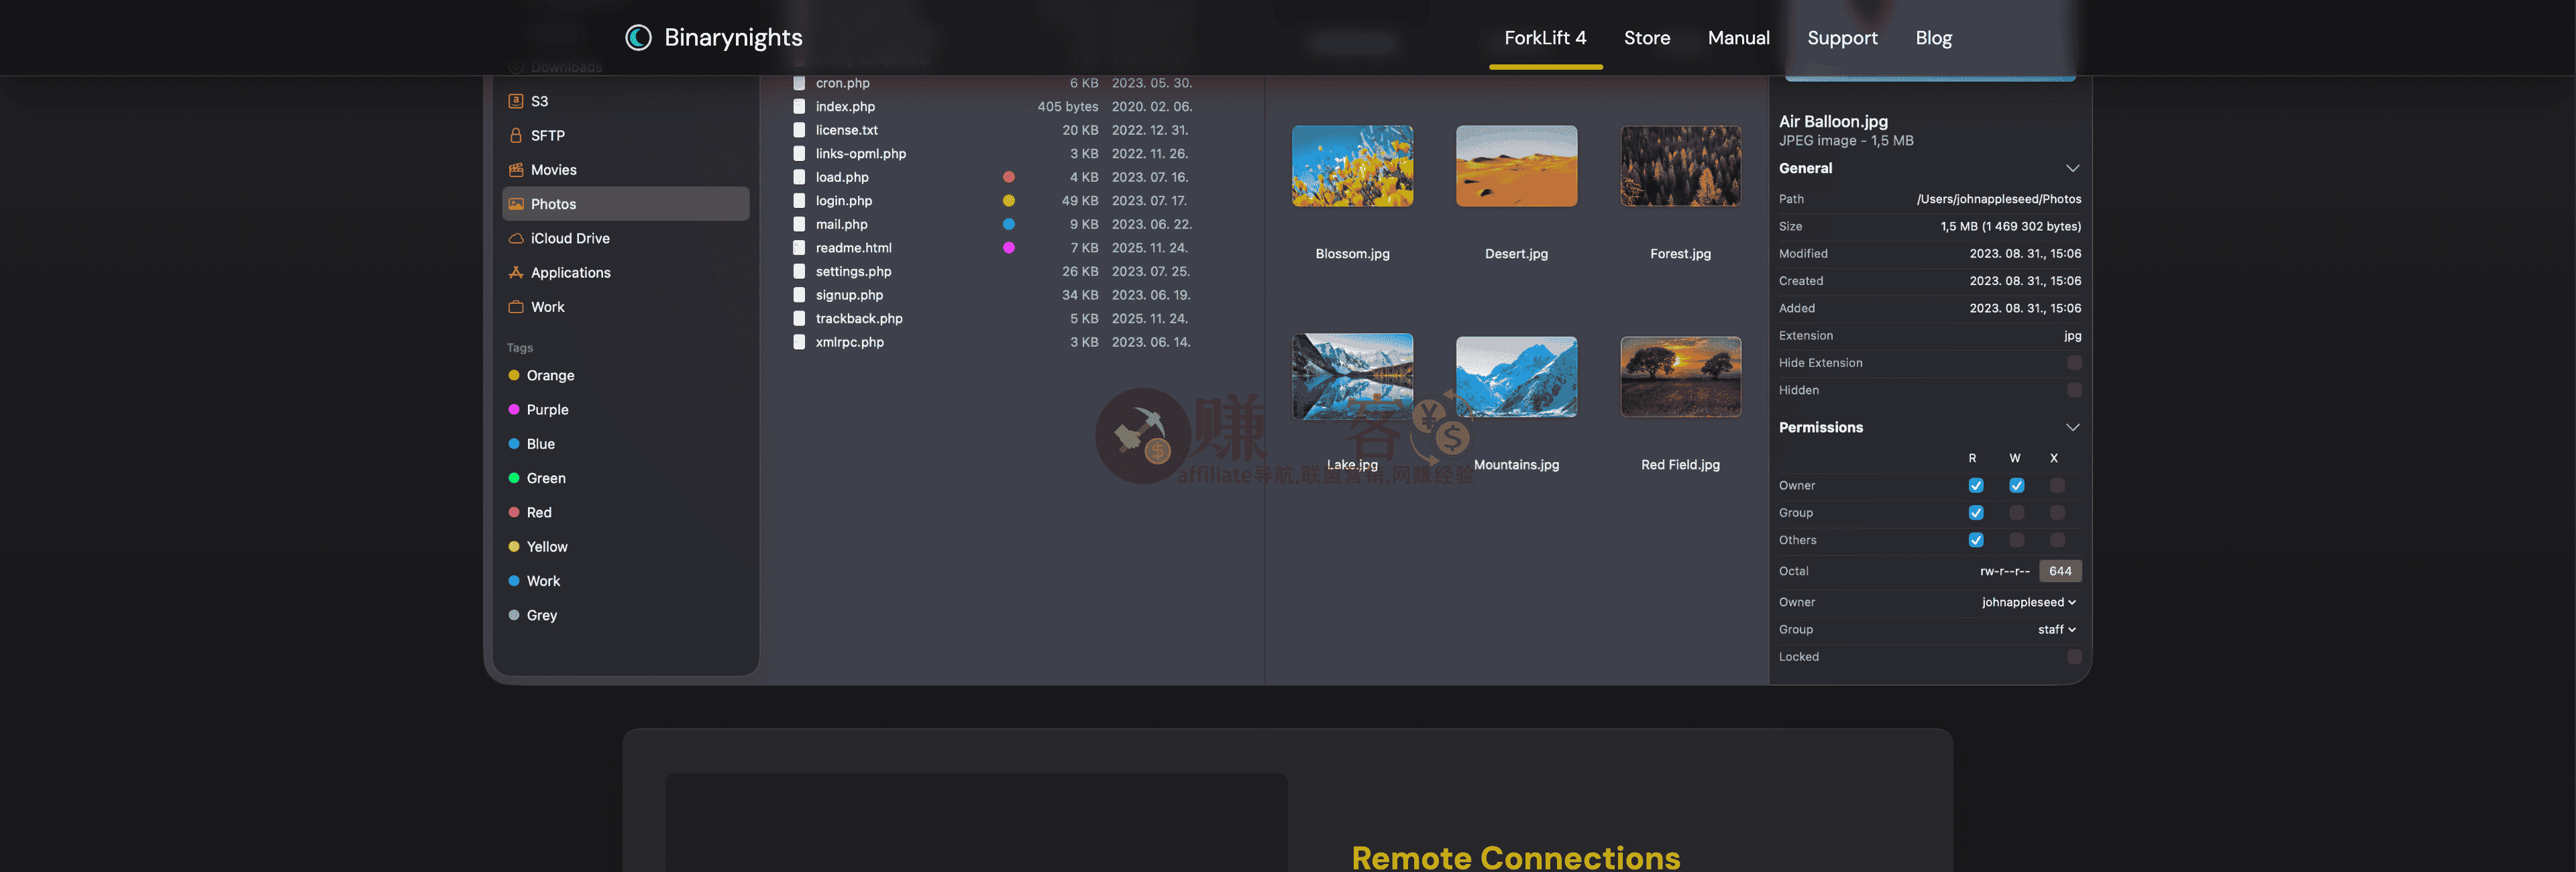Visit the Blog link
This screenshot has width=2576, height=872.
(1933, 38)
